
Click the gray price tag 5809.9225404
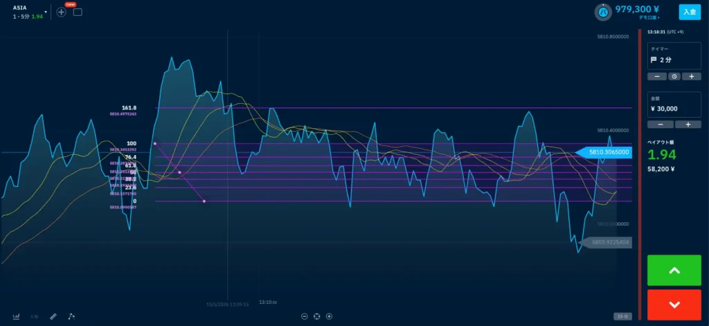pyautogui.click(x=605, y=242)
